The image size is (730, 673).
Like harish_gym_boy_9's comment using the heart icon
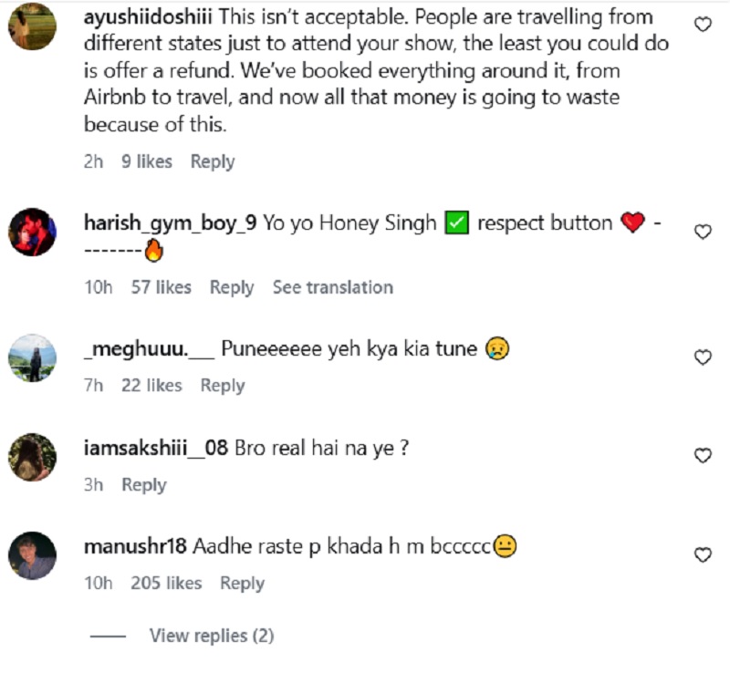(x=702, y=230)
